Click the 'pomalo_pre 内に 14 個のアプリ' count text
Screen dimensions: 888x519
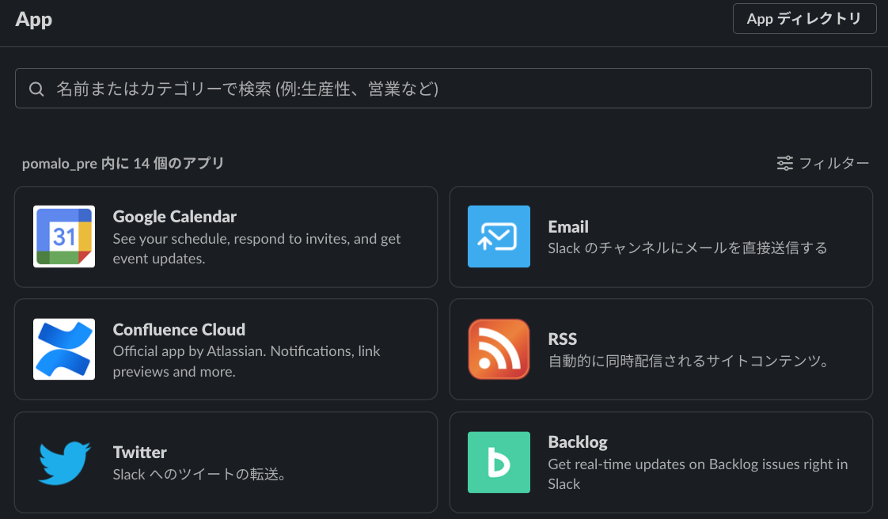[123, 164]
